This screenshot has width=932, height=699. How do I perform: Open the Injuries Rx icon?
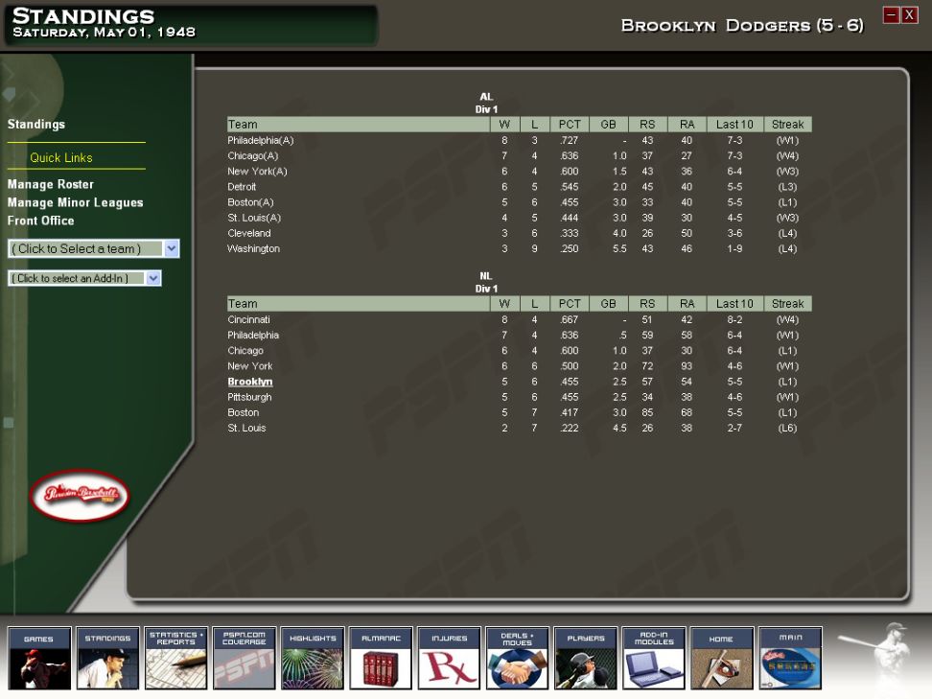click(449, 658)
